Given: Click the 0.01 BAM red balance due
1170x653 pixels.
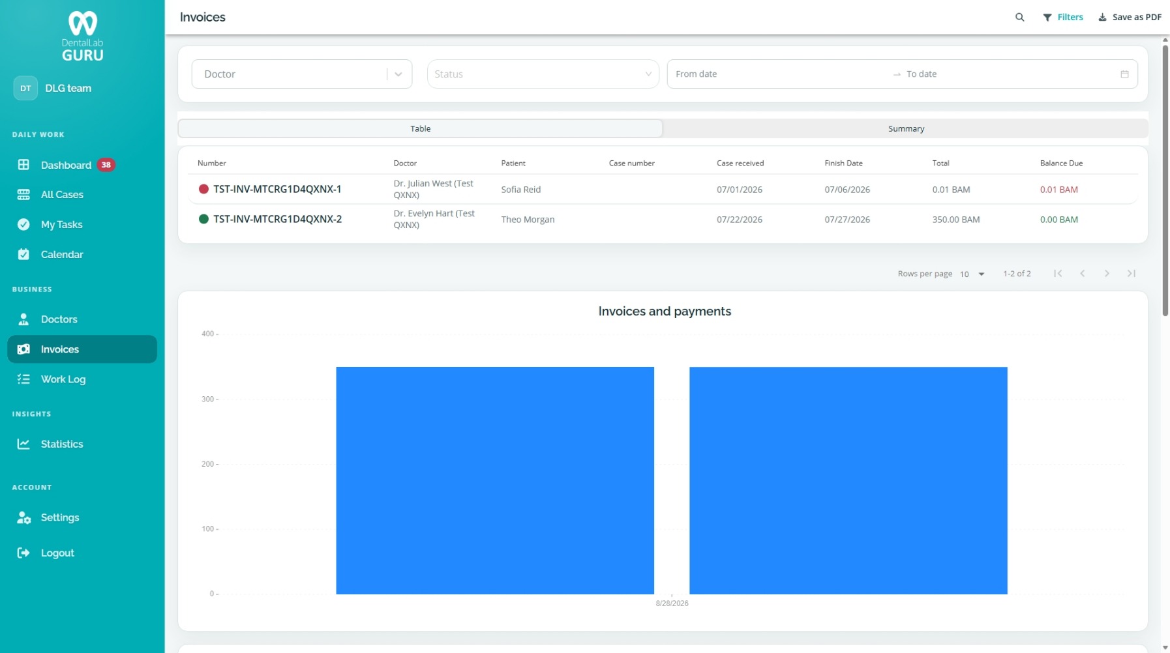Looking at the screenshot, I should 1058,190.
